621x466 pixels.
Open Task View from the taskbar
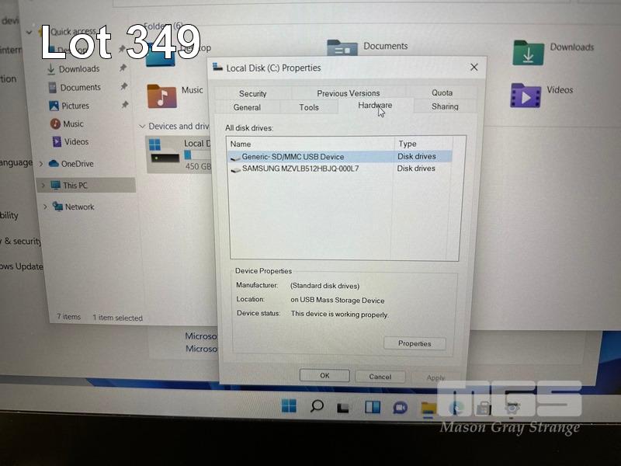(x=344, y=407)
